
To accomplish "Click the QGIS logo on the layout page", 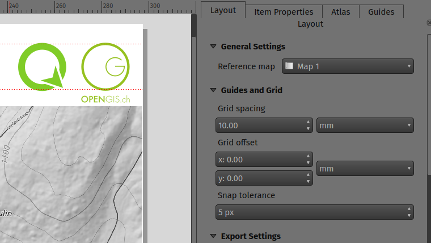I will click(42, 66).
